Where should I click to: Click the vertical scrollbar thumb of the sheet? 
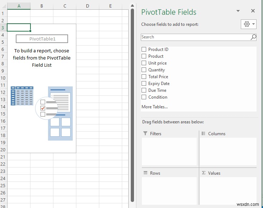(132, 105)
